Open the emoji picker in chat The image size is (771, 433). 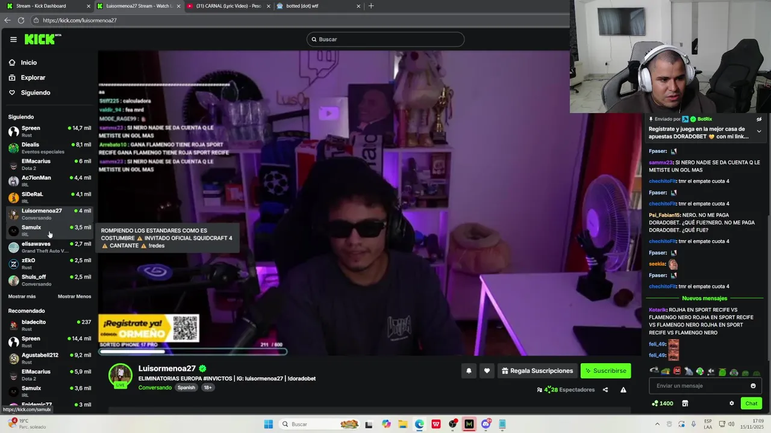pos(753,386)
